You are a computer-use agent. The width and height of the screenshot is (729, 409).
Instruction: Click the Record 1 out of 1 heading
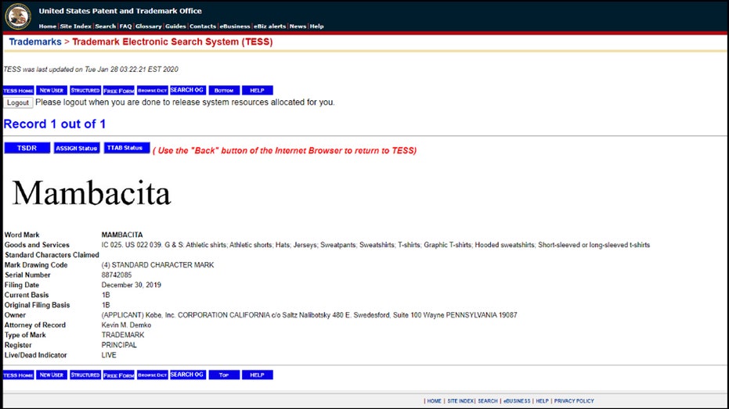pos(54,124)
